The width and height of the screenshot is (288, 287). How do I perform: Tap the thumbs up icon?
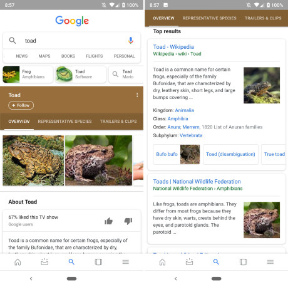(108, 221)
